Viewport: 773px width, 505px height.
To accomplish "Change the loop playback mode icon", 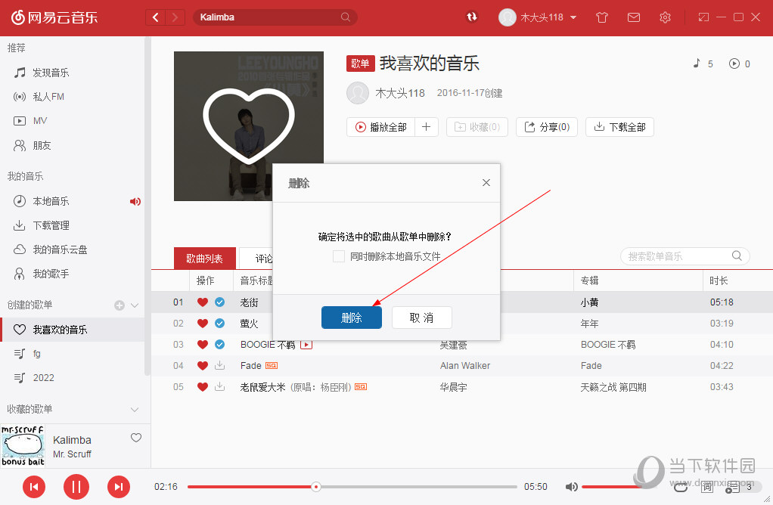I will pyautogui.click(x=680, y=487).
